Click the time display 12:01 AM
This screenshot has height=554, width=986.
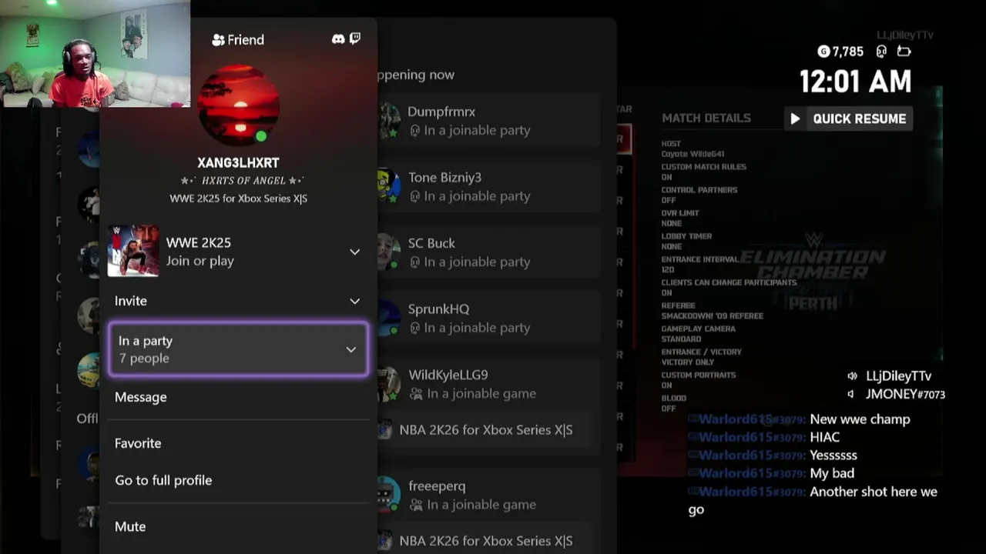pos(855,82)
